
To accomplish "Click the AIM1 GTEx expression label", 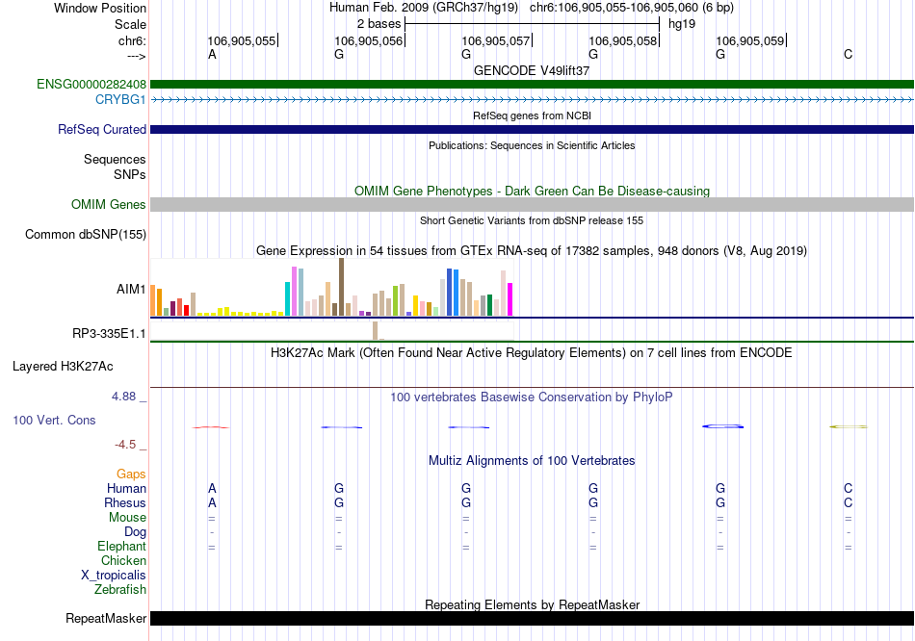I will point(131,290).
